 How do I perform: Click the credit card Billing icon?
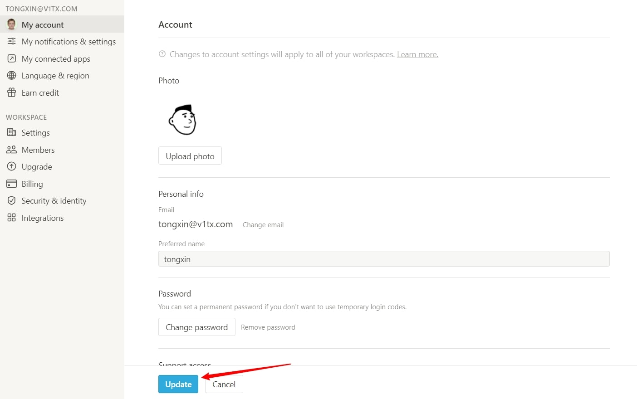[11, 184]
